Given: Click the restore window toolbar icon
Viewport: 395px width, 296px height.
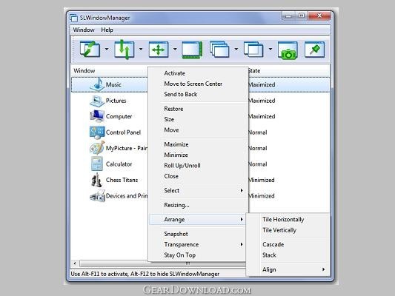Looking at the screenshot, I should click(x=90, y=50).
